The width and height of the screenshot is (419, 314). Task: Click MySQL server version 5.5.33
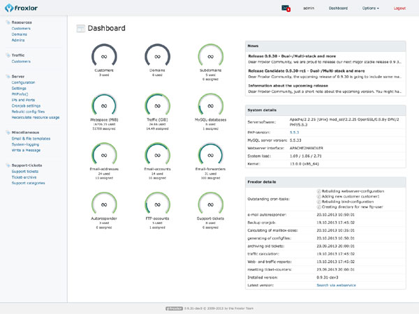(x=295, y=140)
